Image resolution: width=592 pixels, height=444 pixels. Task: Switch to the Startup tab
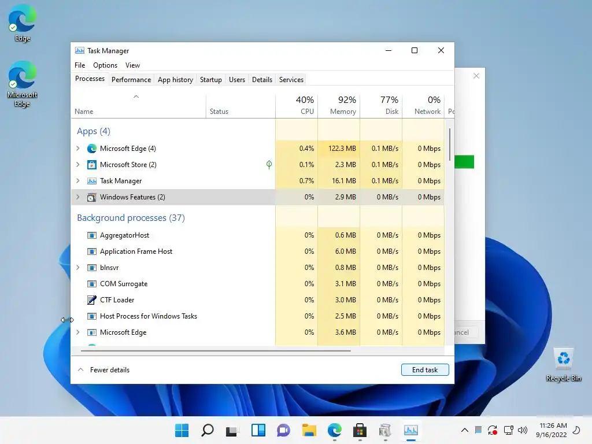(210, 80)
